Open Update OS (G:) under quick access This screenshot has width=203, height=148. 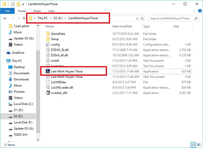24,38
